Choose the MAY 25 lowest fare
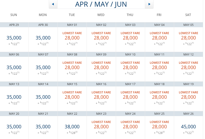The height and width of the screenshot is (139, 205). coord(159,126)
